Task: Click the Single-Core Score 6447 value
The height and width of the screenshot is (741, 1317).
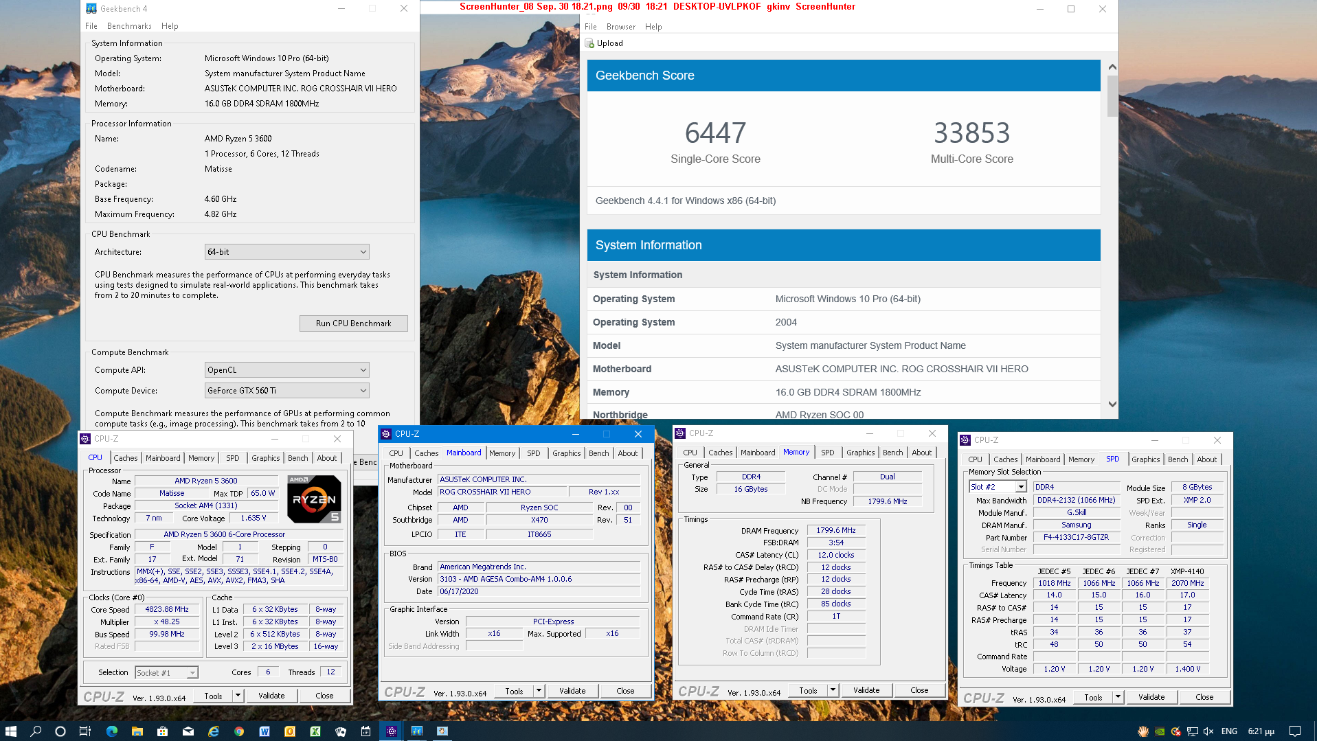Action: tap(715, 133)
